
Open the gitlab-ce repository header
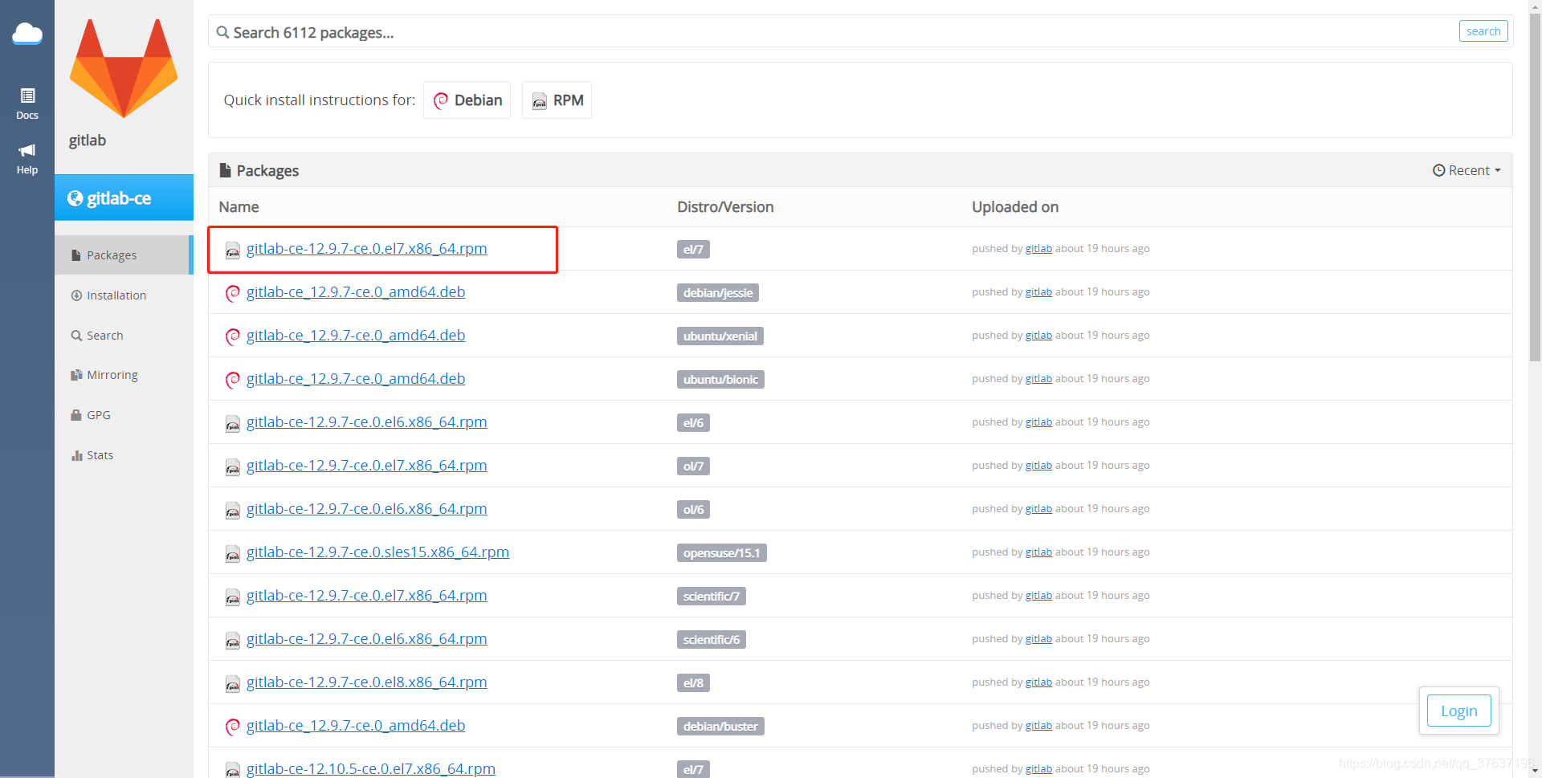(x=124, y=198)
